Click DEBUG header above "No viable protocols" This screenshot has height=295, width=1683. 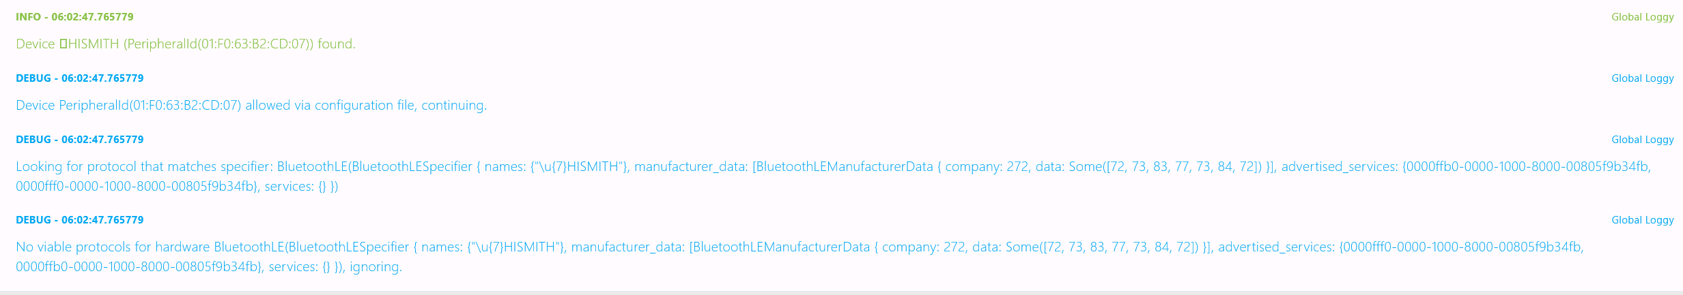click(79, 220)
